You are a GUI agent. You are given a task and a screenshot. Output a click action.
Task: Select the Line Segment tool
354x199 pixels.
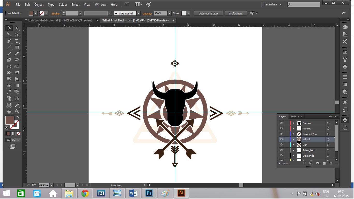9,47
